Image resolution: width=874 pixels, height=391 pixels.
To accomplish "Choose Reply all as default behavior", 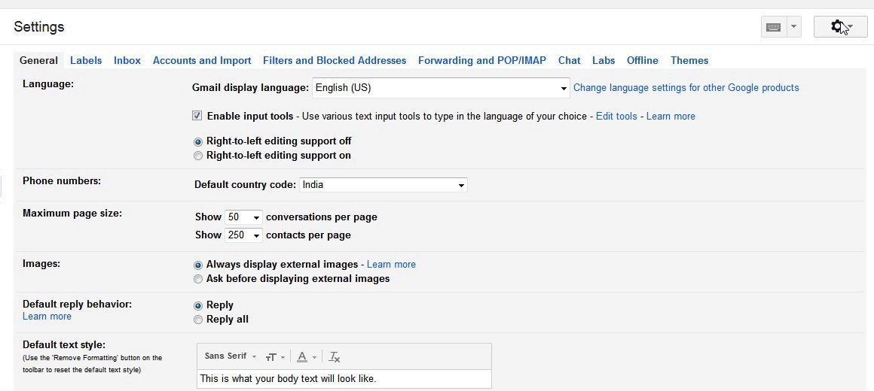I will pos(198,320).
